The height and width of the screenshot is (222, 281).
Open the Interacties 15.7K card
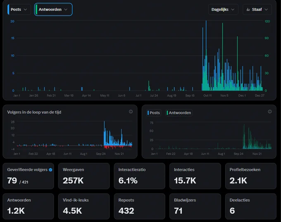pos(195,176)
